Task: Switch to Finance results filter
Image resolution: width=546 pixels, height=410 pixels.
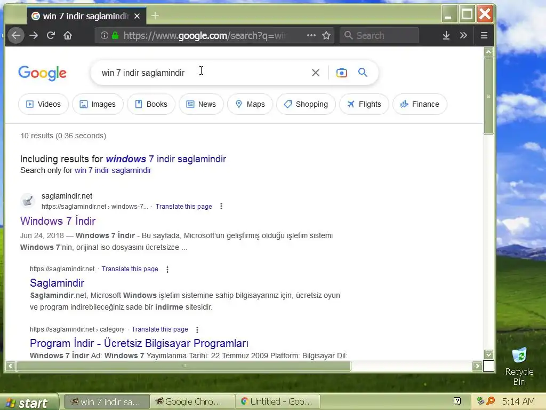Action: coord(420,104)
